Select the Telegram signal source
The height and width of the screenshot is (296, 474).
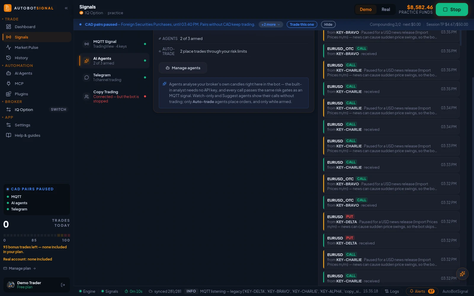pos(114,77)
